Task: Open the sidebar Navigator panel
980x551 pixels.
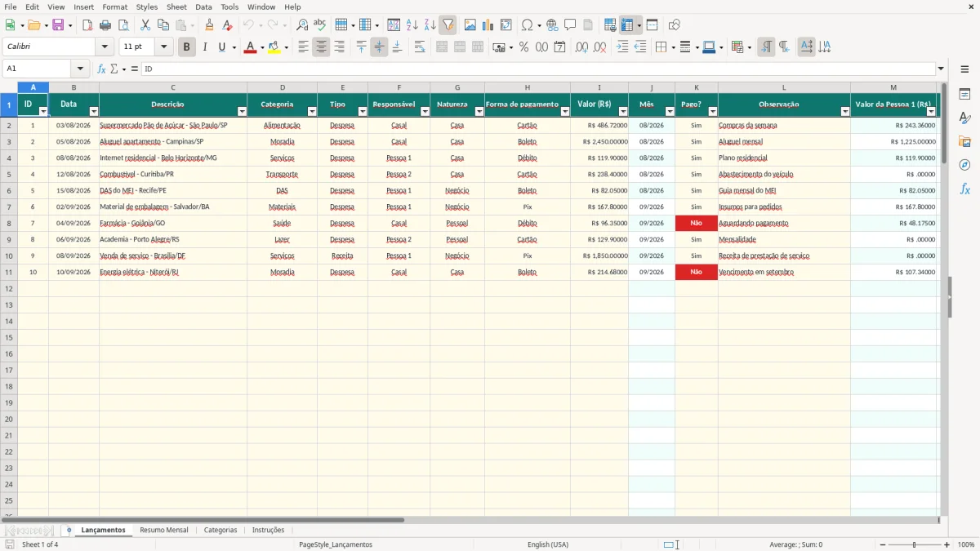Action: (x=964, y=166)
